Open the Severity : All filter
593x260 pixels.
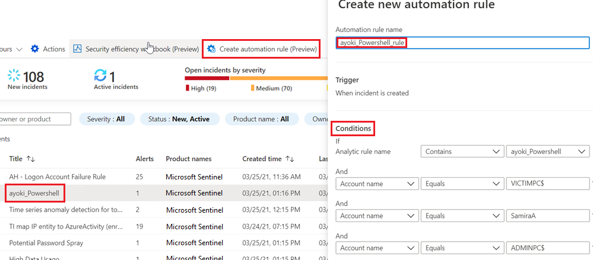click(x=106, y=119)
